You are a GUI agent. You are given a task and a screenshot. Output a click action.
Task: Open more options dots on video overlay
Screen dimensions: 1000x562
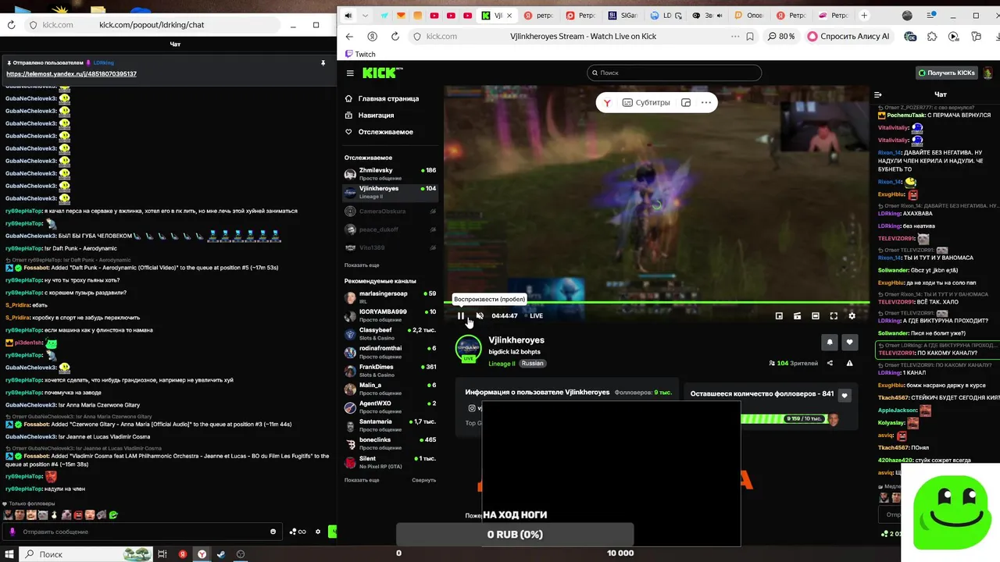coord(706,102)
